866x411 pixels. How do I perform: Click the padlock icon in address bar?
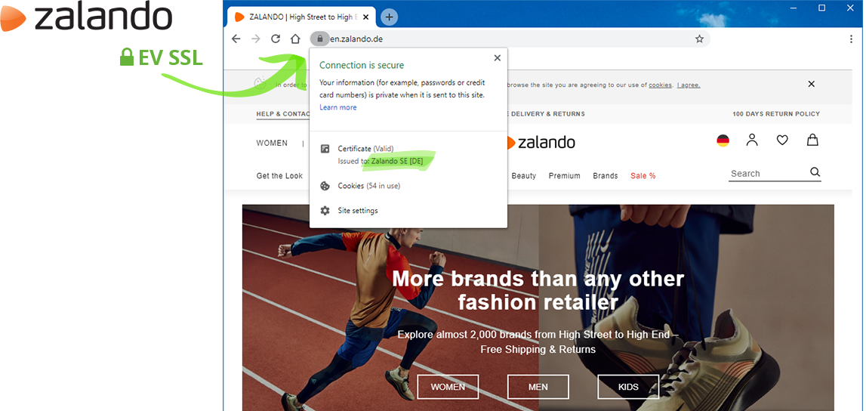[x=319, y=39]
